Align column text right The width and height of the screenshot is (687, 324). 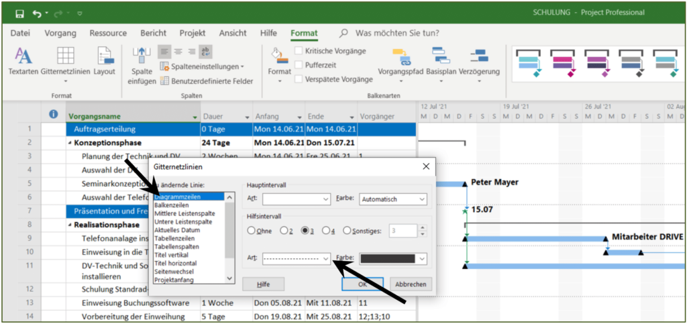[x=191, y=52]
